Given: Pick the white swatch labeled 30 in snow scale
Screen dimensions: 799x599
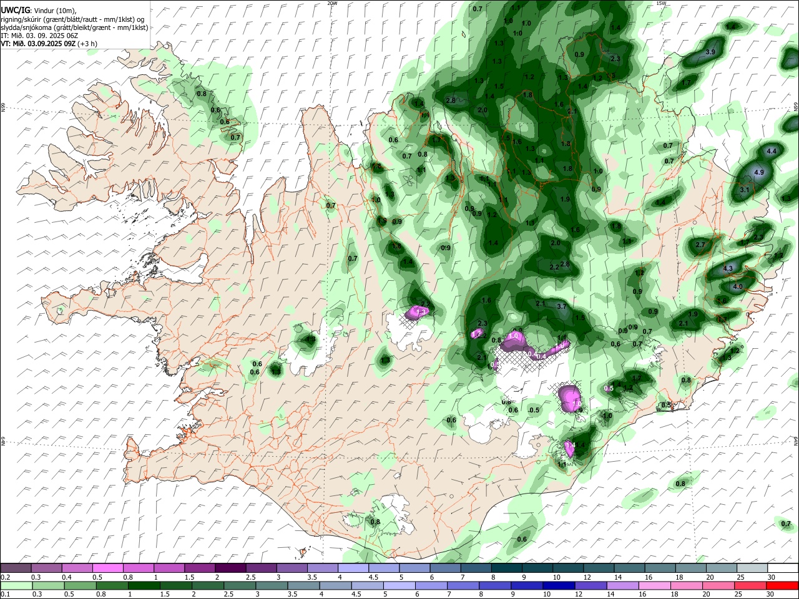Looking at the screenshot, I should [783, 568].
